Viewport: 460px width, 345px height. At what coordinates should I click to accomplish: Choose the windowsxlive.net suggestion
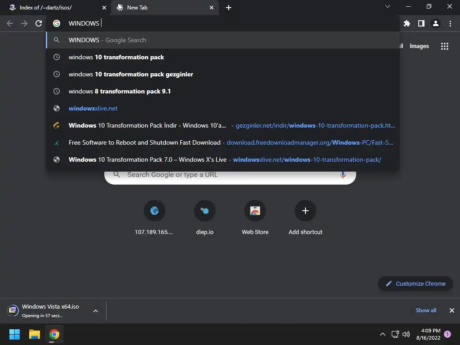(223, 108)
